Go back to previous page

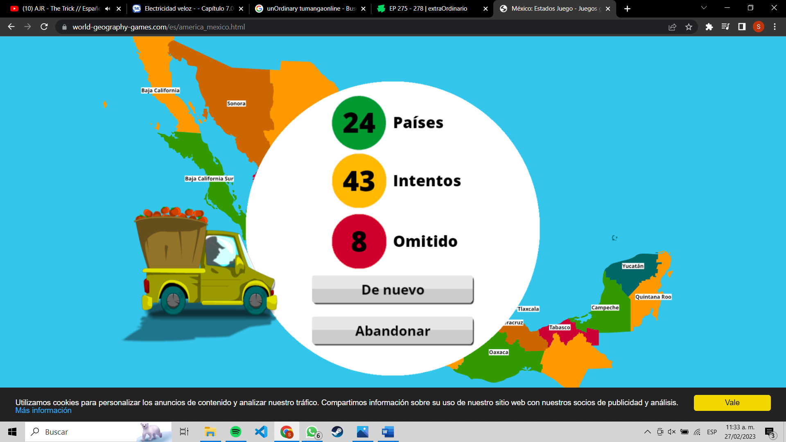pyautogui.click(x=11, y=27)
